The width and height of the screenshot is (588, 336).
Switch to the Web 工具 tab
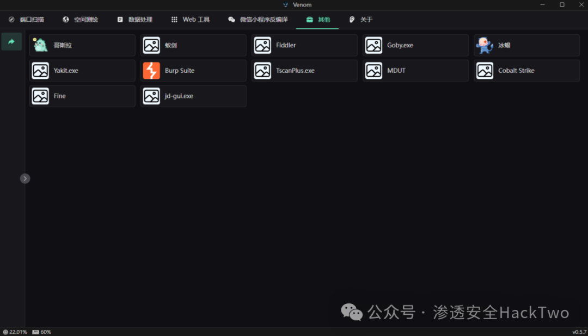tap(191, 20)
